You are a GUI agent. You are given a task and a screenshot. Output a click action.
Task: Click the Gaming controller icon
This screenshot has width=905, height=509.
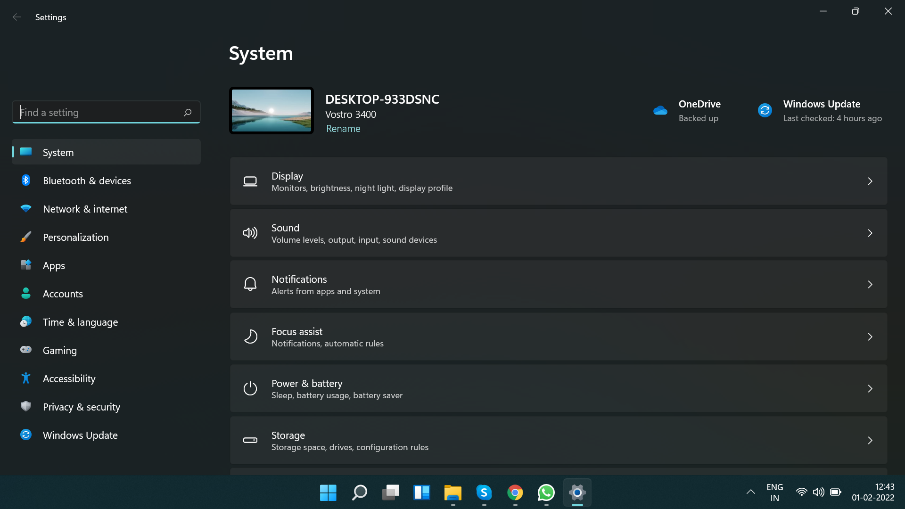pyautogui.click(x=26, y=350)
